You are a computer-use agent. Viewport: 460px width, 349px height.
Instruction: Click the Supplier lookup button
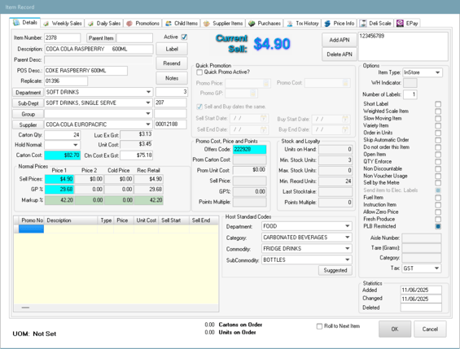28,124
